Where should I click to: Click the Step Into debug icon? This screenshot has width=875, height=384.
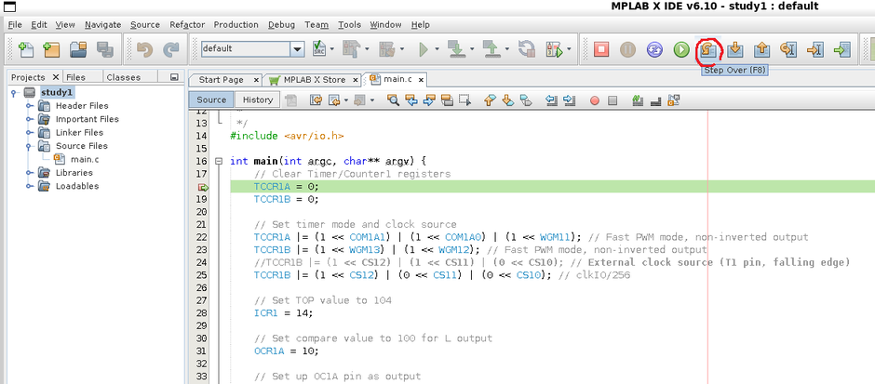click(x=735, y=48)
